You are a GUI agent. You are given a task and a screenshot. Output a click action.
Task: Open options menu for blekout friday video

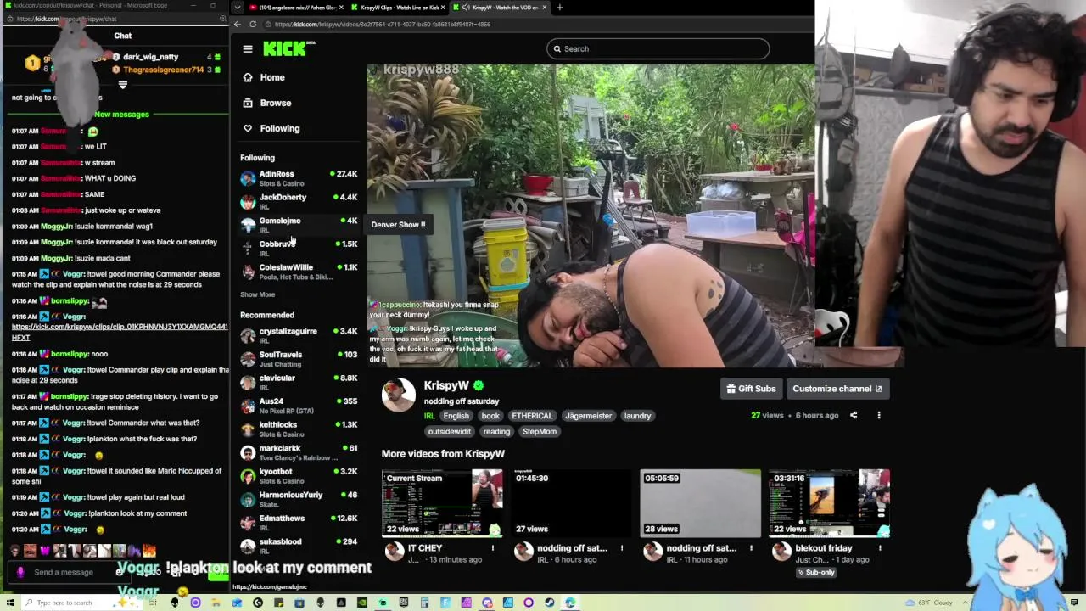click(880, 548)
